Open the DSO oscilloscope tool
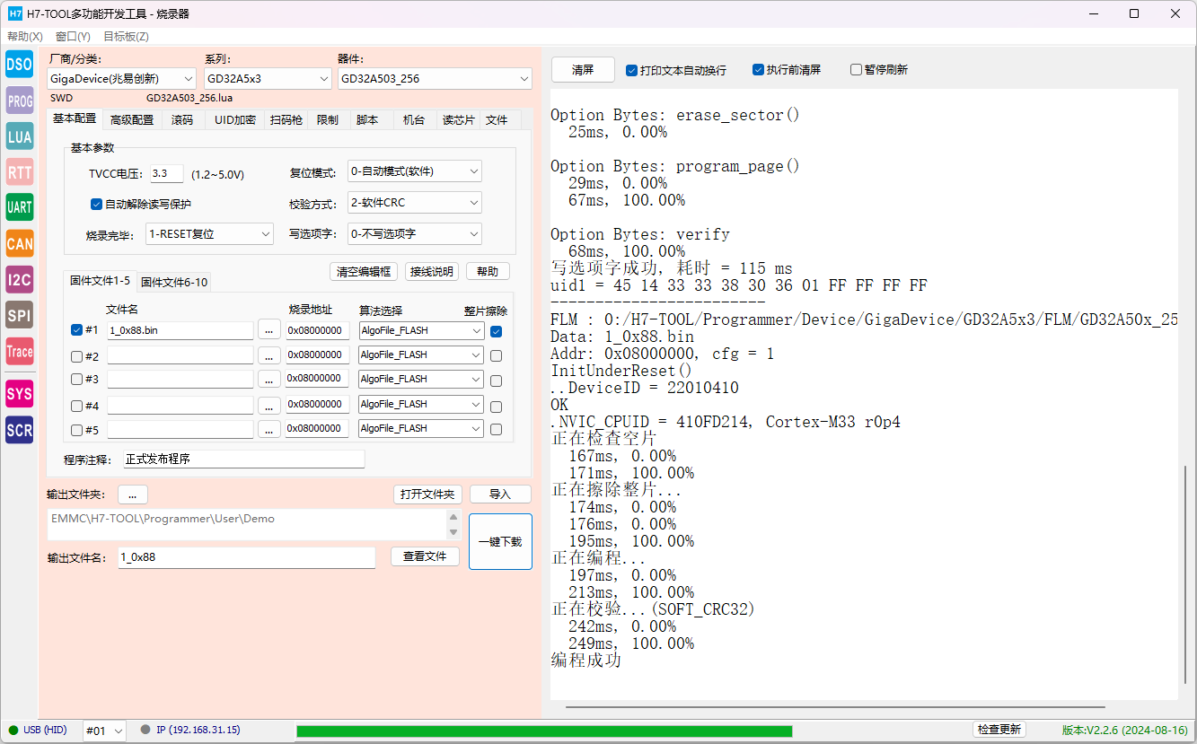 [20, 65]
